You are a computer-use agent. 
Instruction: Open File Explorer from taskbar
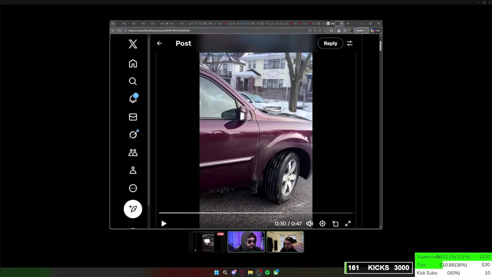click(250, 272)
